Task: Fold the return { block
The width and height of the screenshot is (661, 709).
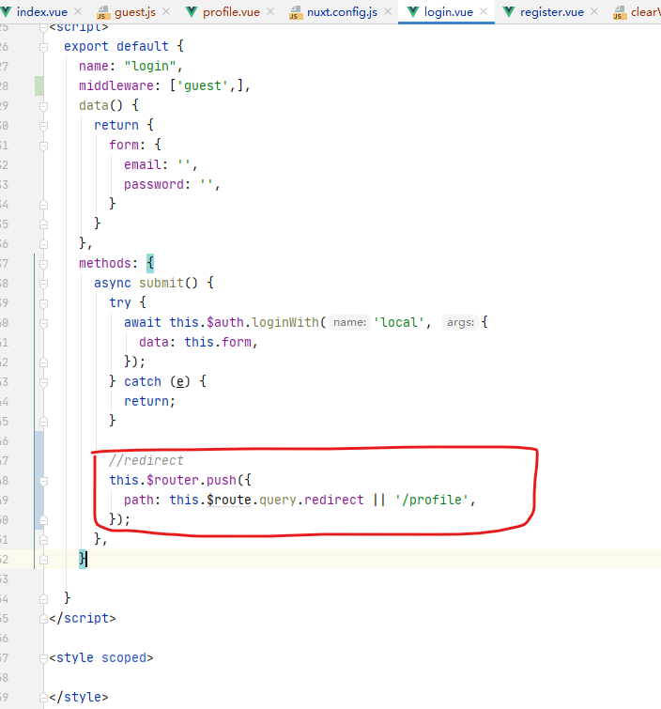Action: tap(43, 126)
